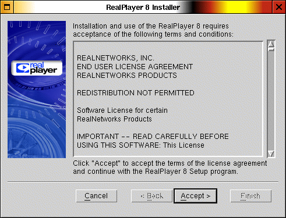Click the license scrollbar track below thumb
Screen dimensions: 286x218
271,101
